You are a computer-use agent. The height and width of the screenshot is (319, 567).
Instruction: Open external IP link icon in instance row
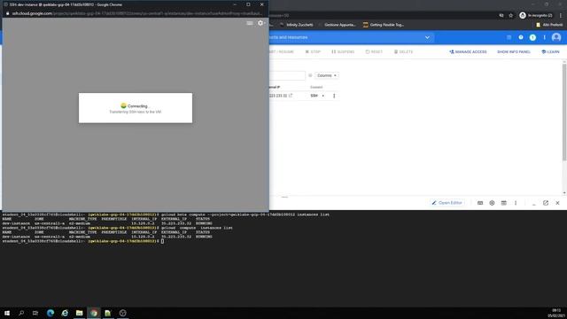click(291, 96)
